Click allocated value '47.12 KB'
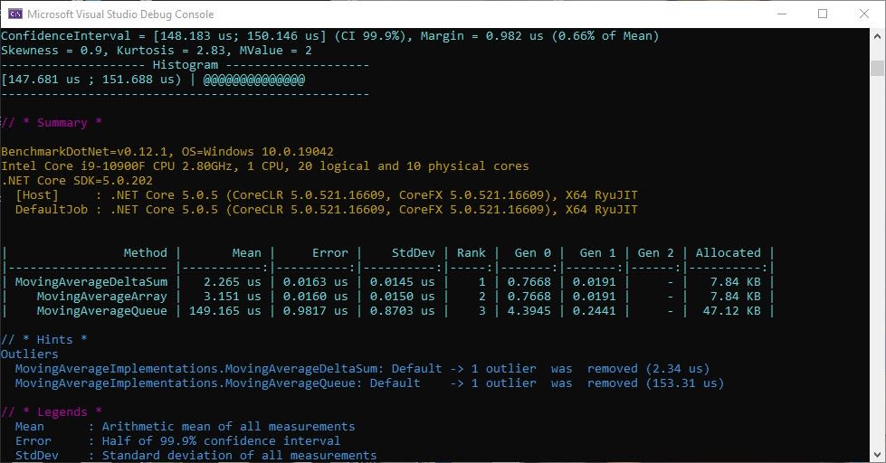This screenshot has height=463, width=886. pos(732,310)
